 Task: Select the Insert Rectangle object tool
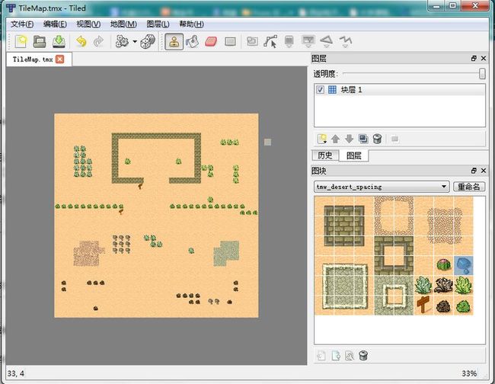(289, 41)
